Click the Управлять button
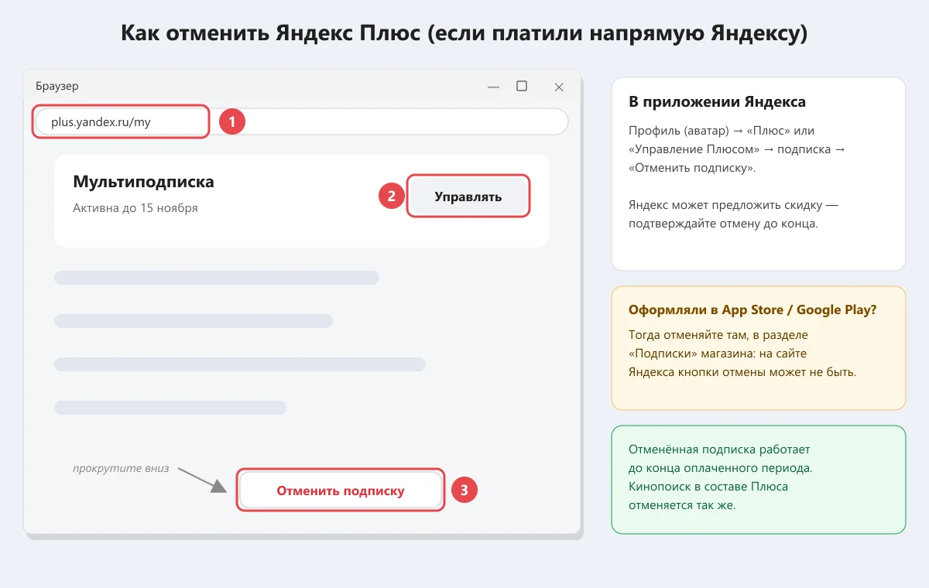The image size is (929, 588). click(468, 197)
